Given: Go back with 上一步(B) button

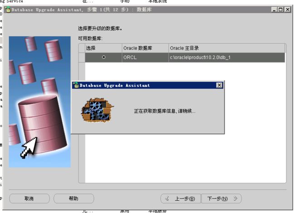Looking at the screenshot, I should click(x=181, y=198).
